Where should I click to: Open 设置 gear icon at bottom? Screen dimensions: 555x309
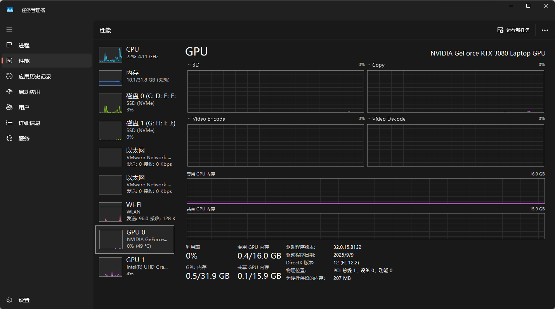[x=10, y=300]
